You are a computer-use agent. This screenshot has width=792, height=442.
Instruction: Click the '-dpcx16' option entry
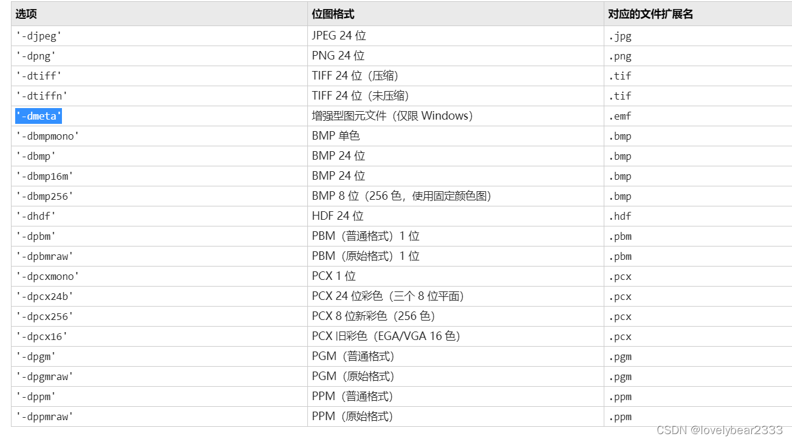[x=42, y=336]
